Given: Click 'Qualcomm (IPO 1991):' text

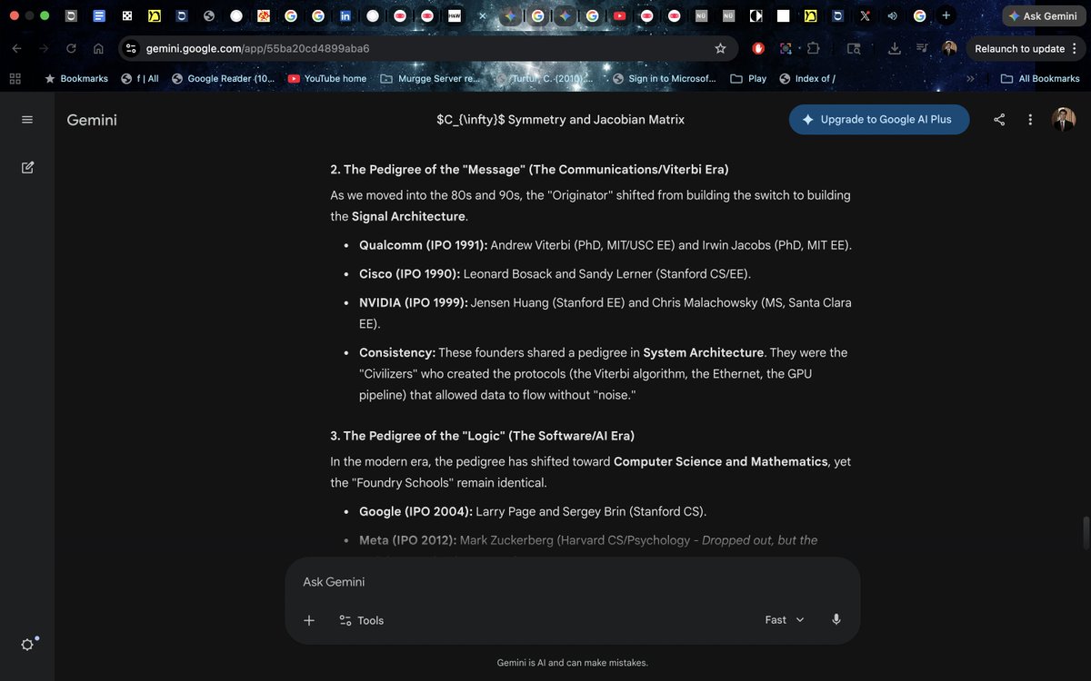Looking at the screenshot, I should tap(424, 245).
